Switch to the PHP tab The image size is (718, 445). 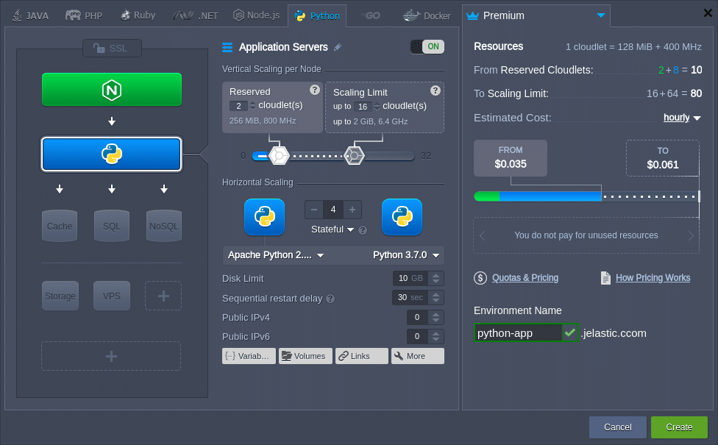coord(84,16)
